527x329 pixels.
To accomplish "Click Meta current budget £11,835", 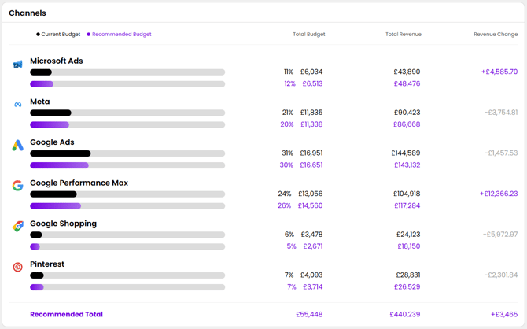I will (x=311, y=113).
